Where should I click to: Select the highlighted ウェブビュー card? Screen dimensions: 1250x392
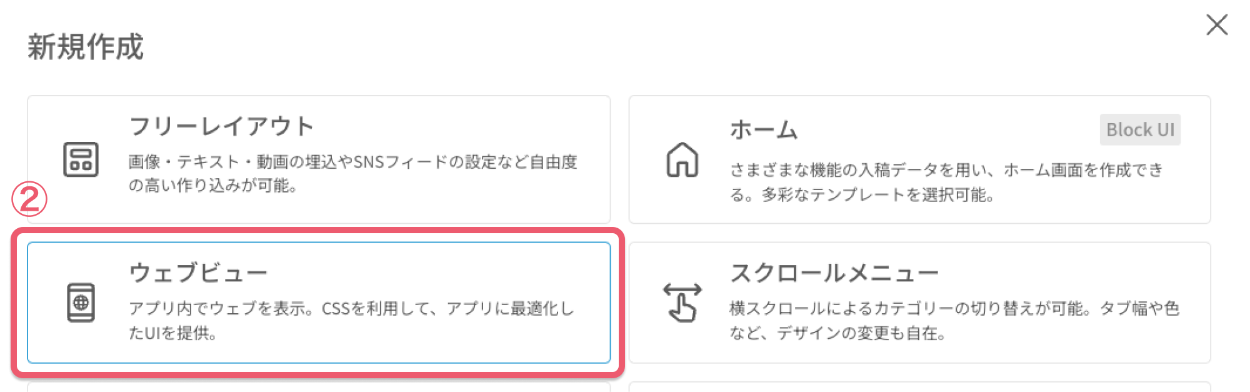coord(319,303)
